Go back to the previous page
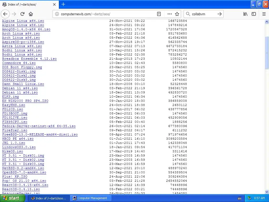Viewport: 269px width, 202px height. click(x=5, y=14)
